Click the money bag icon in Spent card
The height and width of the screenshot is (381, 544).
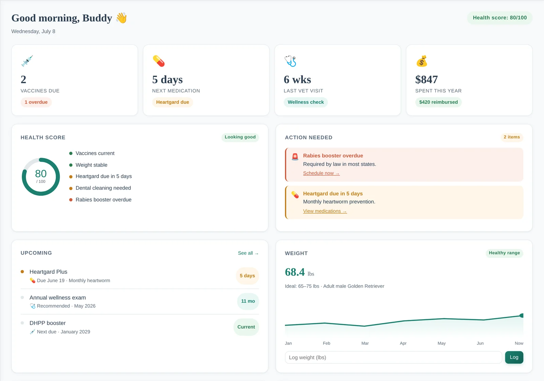(x=422, y=61)
